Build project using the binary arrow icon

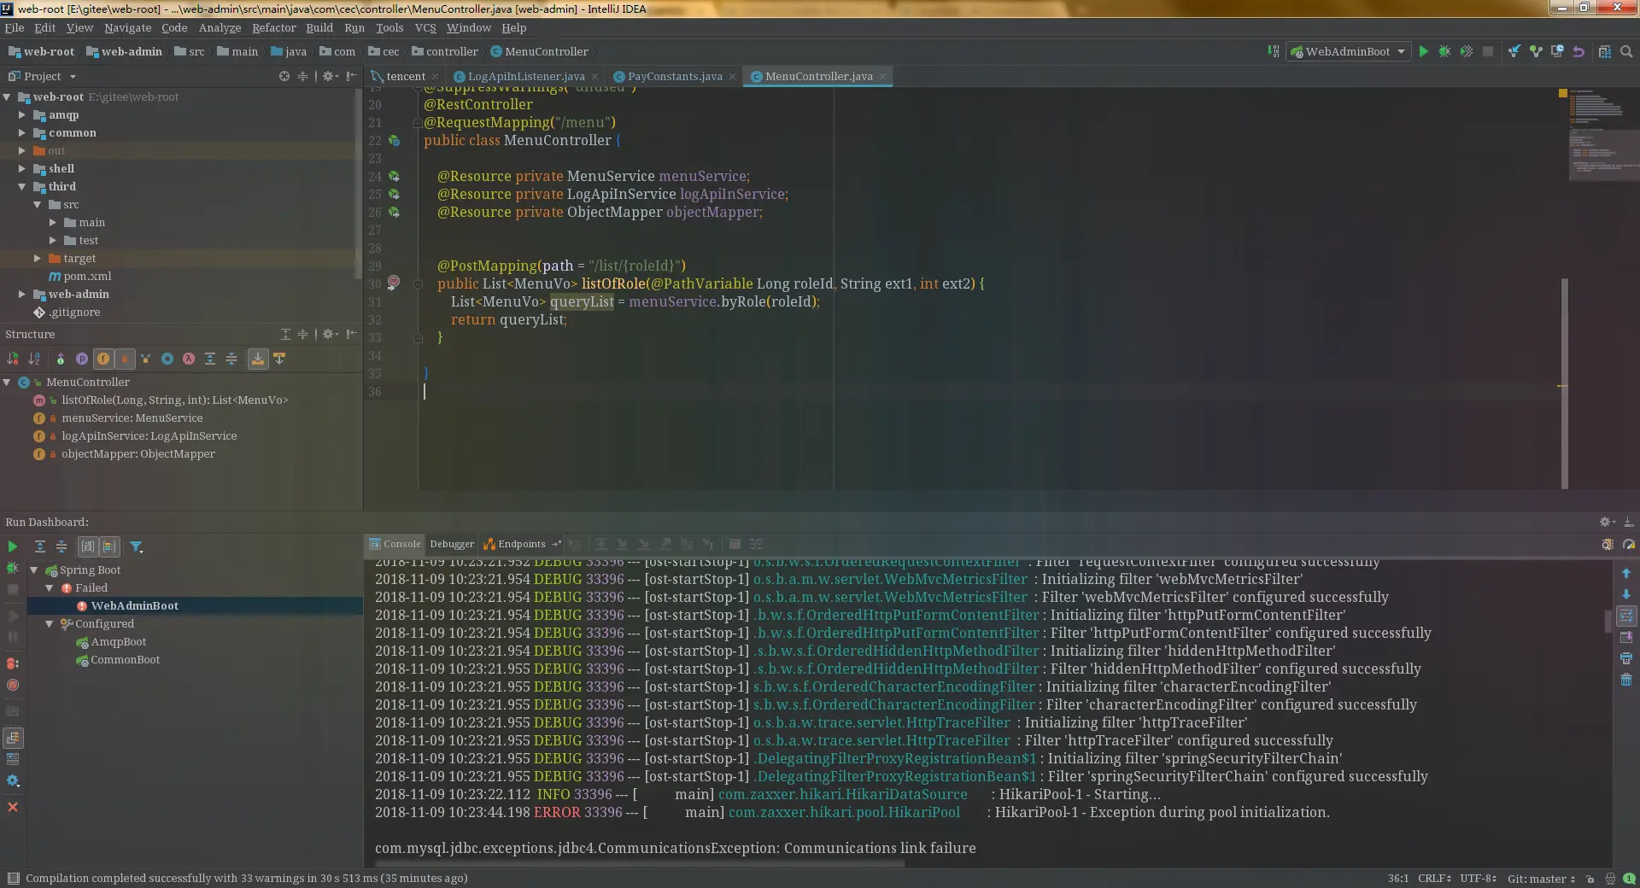point(1274,51)
